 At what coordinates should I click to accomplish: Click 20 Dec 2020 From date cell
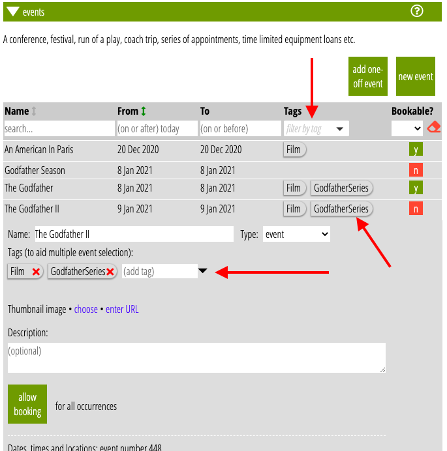click(x=138, y=150)
